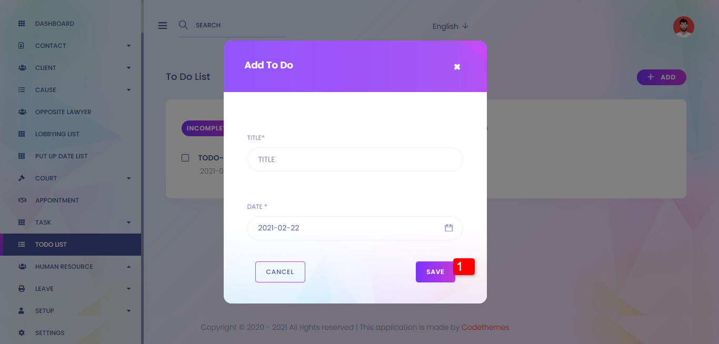The width and height of the screenshot is (719, 344).
Task: Click the Court gavel icon
Action: tap(22, 178)
